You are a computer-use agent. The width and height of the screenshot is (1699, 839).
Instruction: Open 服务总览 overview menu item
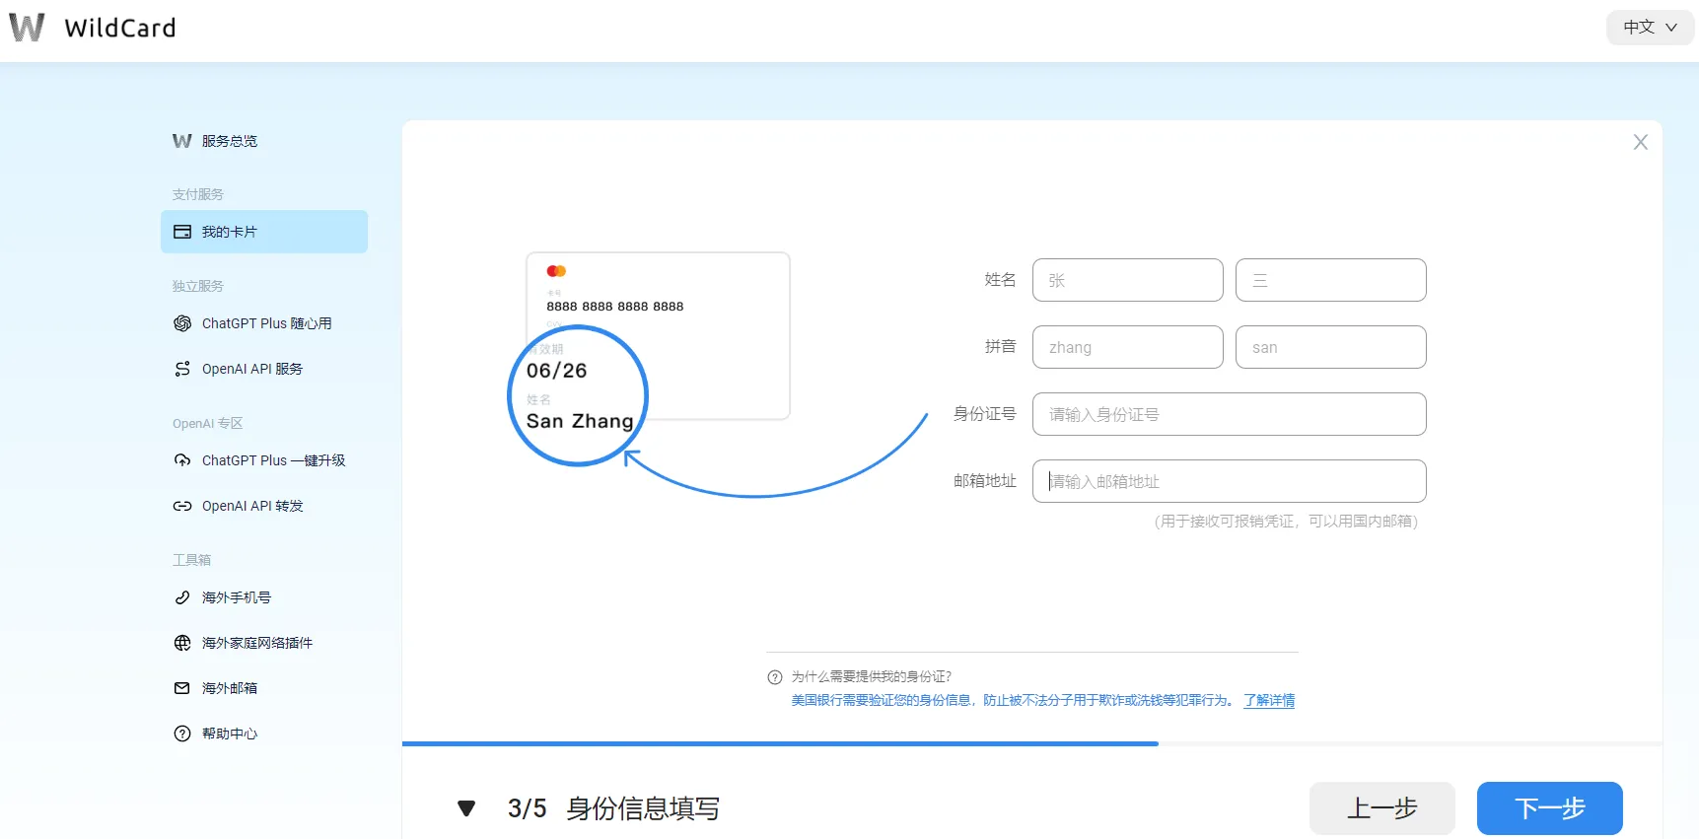tap(229, 141)
